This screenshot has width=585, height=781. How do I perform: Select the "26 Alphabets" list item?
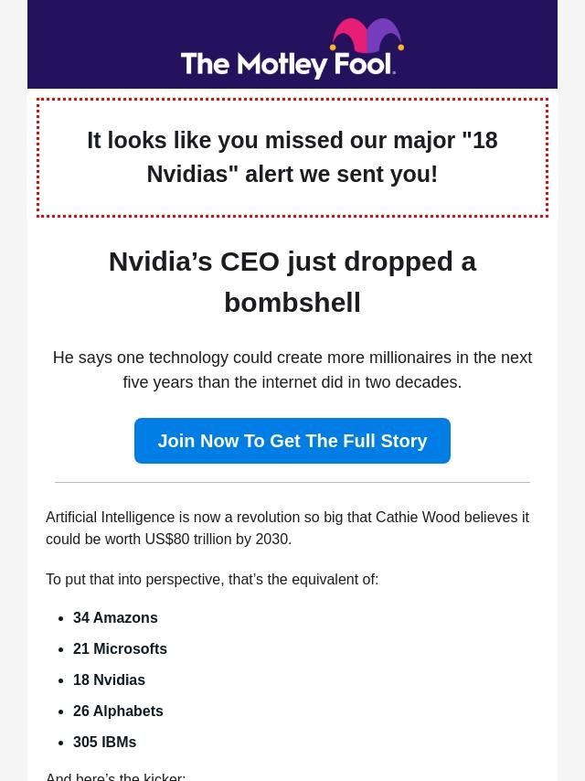[x=118, y=711]
